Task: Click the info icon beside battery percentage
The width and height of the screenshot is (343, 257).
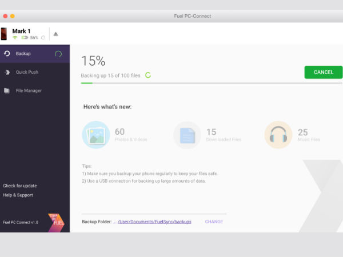Action: pyautogui.click(x=43, y=38)
